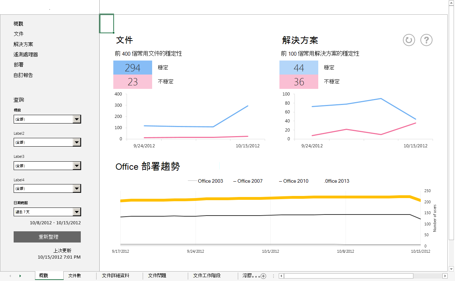The image size is (455, 281).
Task: Click the horizontal scrollbar thumb
Action: (x=349, y=276)
